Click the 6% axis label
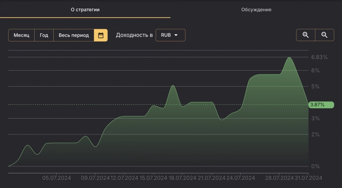The height and width of the screenshot is (188, 342). click(315, 70)
